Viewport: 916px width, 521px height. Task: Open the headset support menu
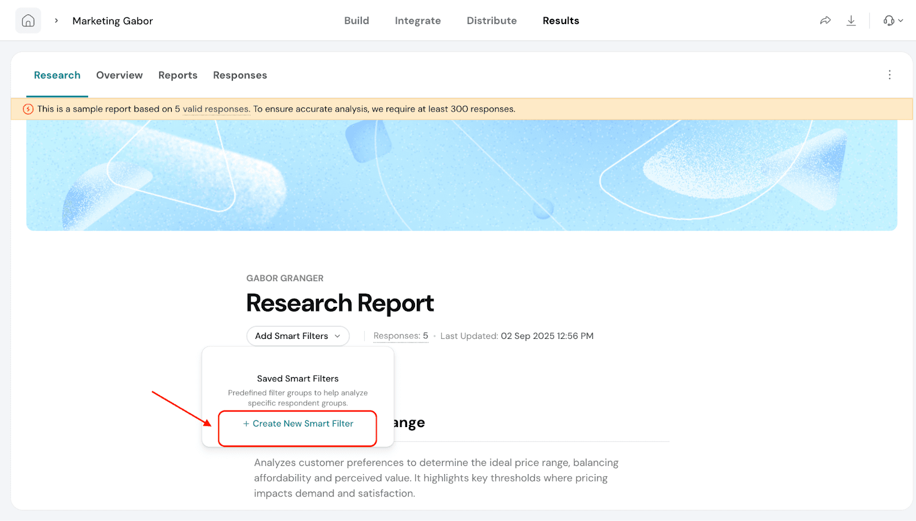pos(892,21)
